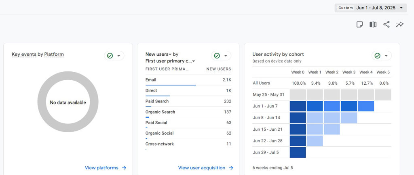Image resolution: width=414 pixels, height=175 pixels.
Task: Click the share report icon
Action: [386, 25]
